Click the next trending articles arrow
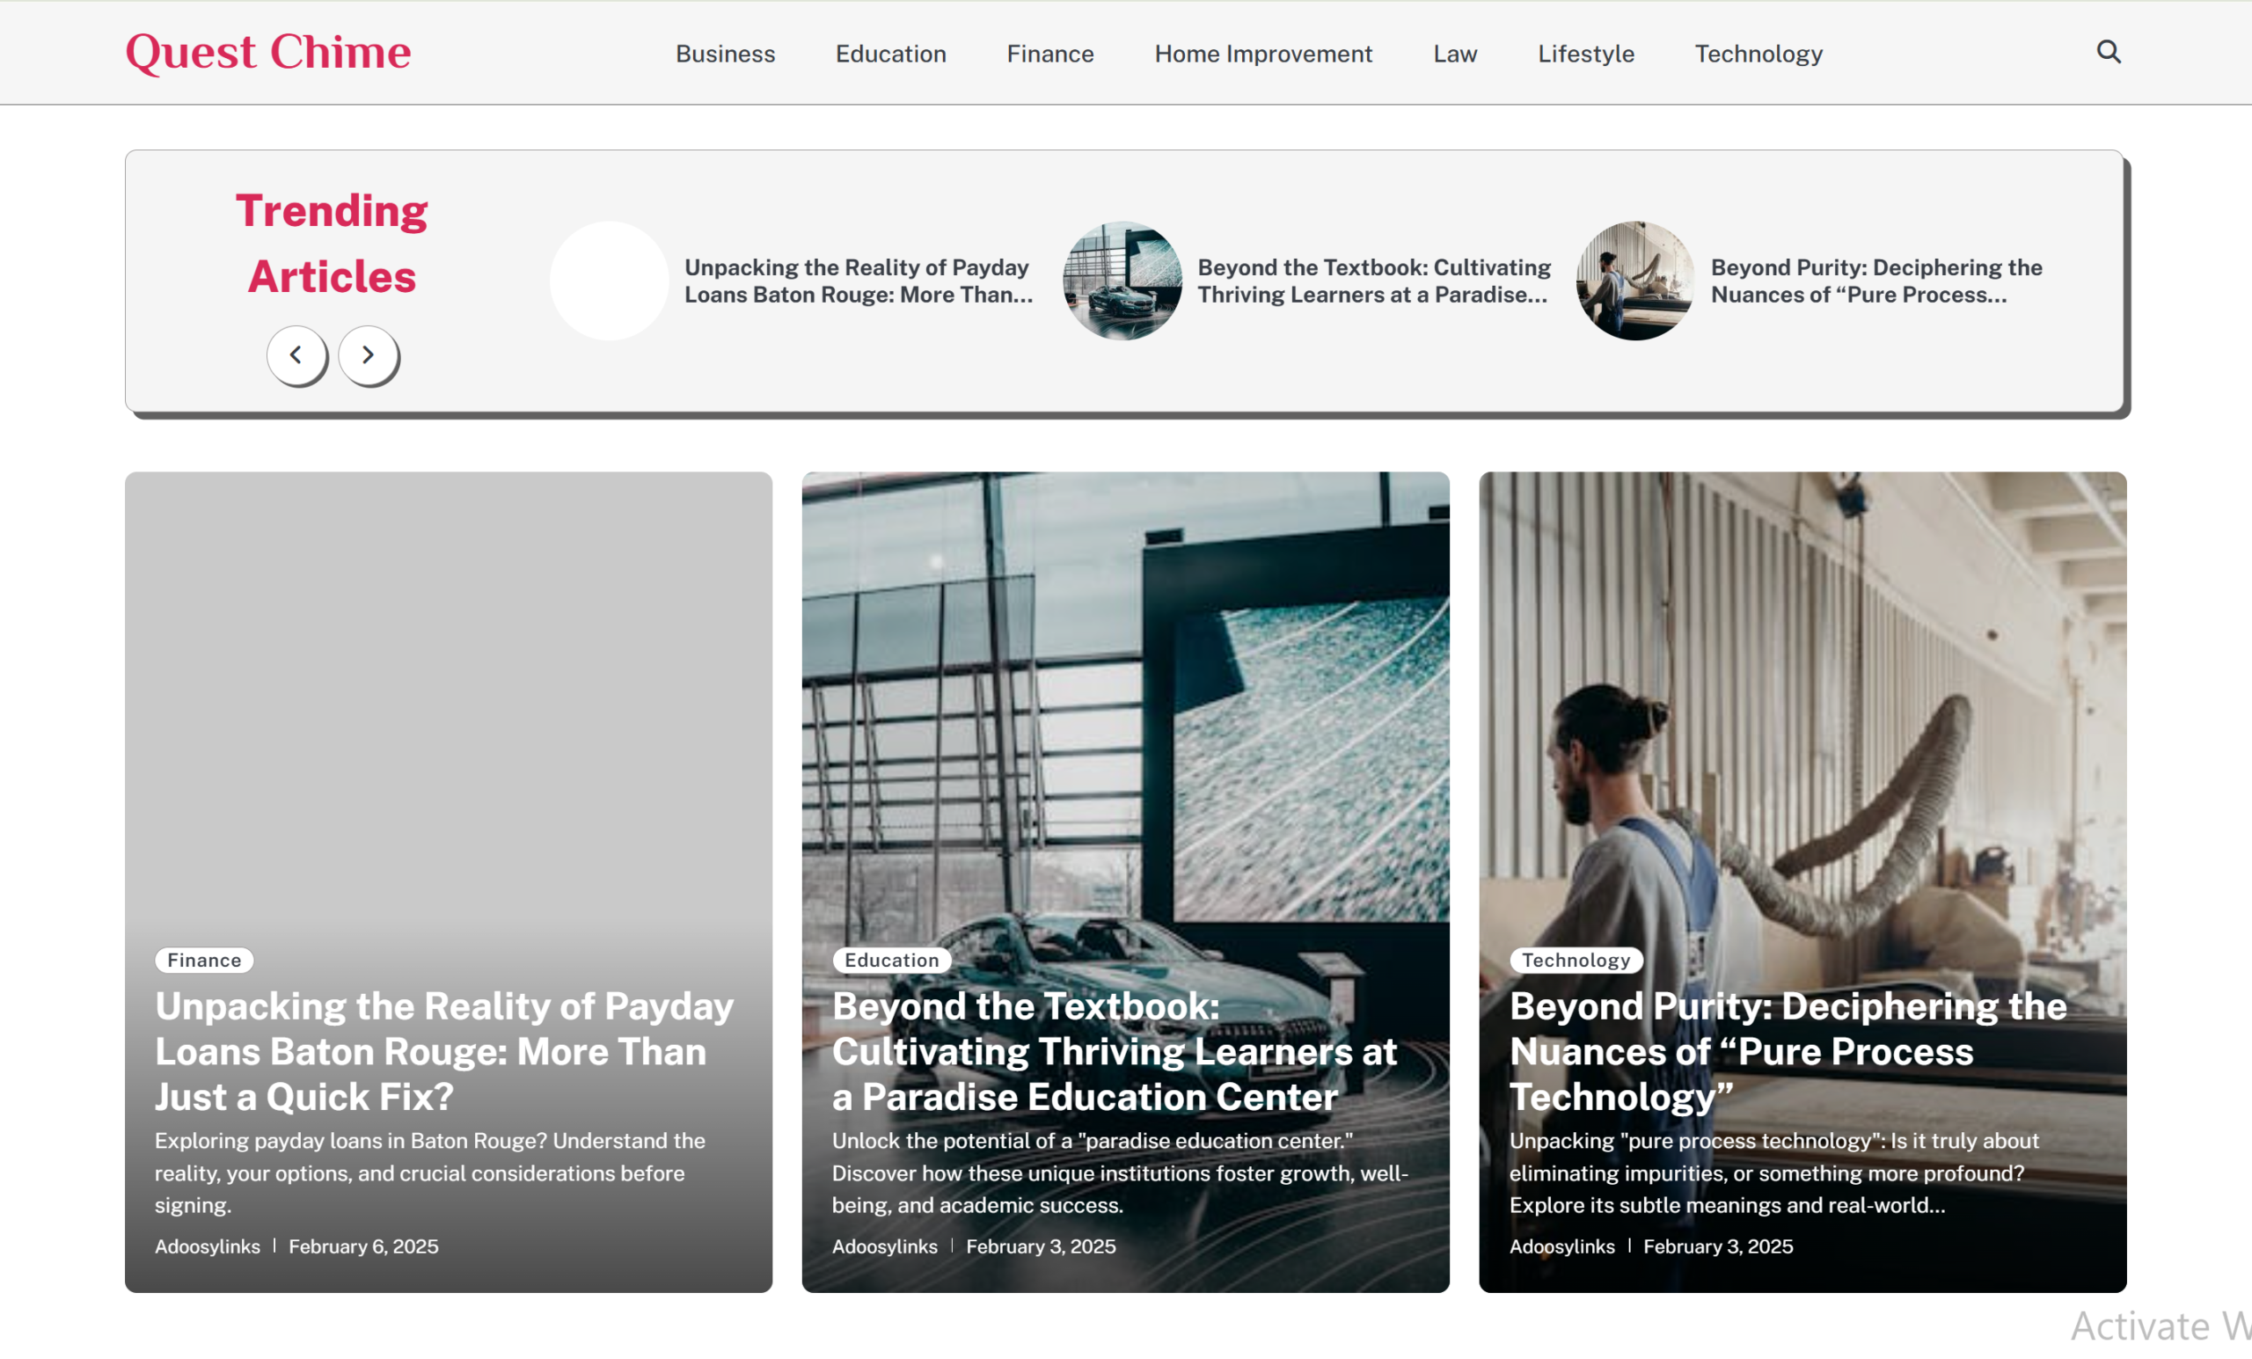Screen dimensions: 2252x1359 (368, 354)
